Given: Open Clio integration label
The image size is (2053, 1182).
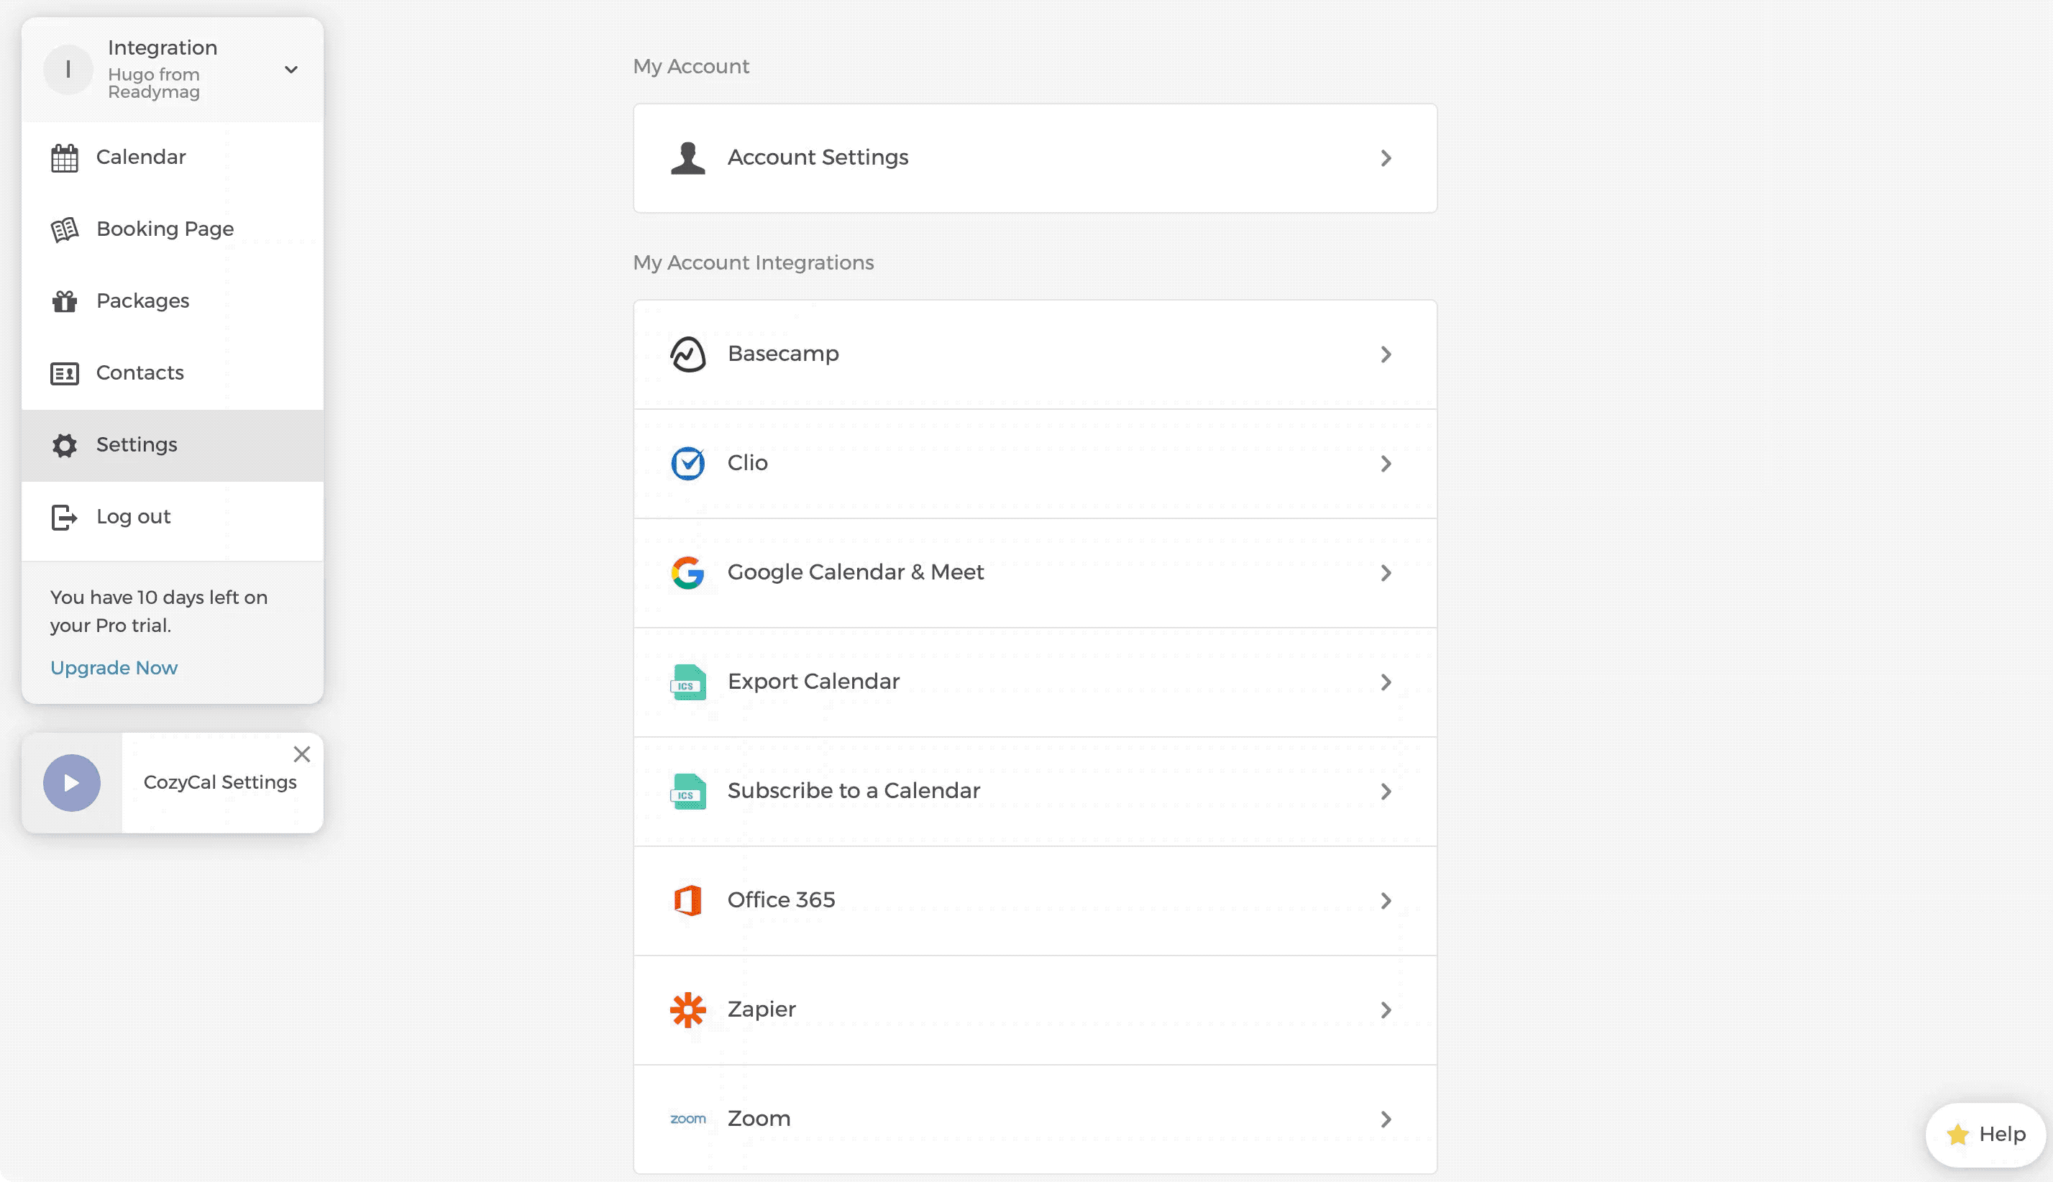Looking at the screenshot, I should [747, 463].
